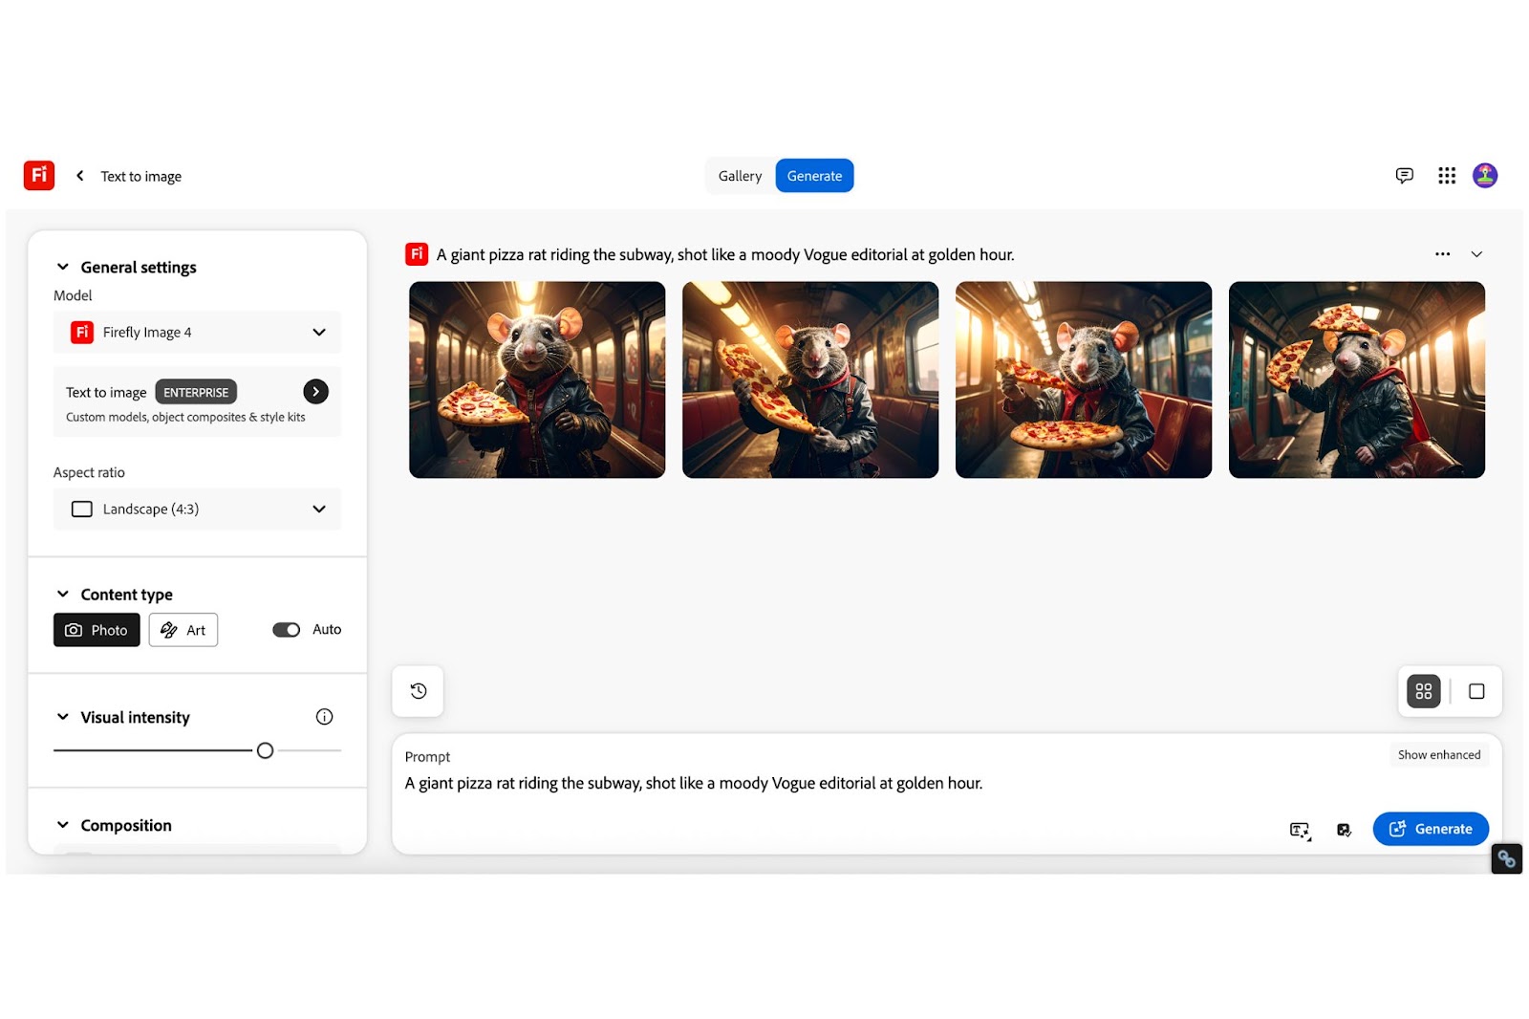Switch to single image view

1475,691
